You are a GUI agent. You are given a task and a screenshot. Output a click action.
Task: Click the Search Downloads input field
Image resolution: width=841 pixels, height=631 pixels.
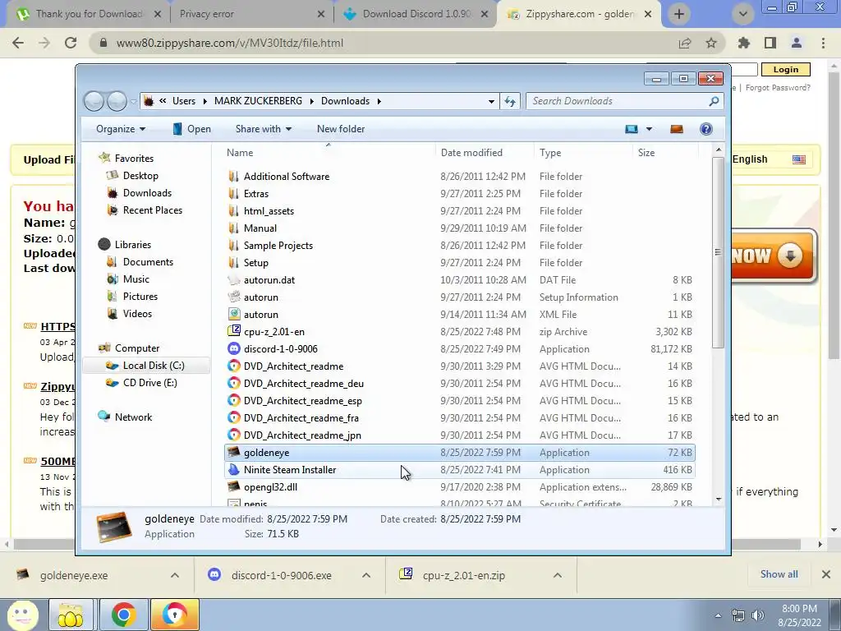(617, 101)
